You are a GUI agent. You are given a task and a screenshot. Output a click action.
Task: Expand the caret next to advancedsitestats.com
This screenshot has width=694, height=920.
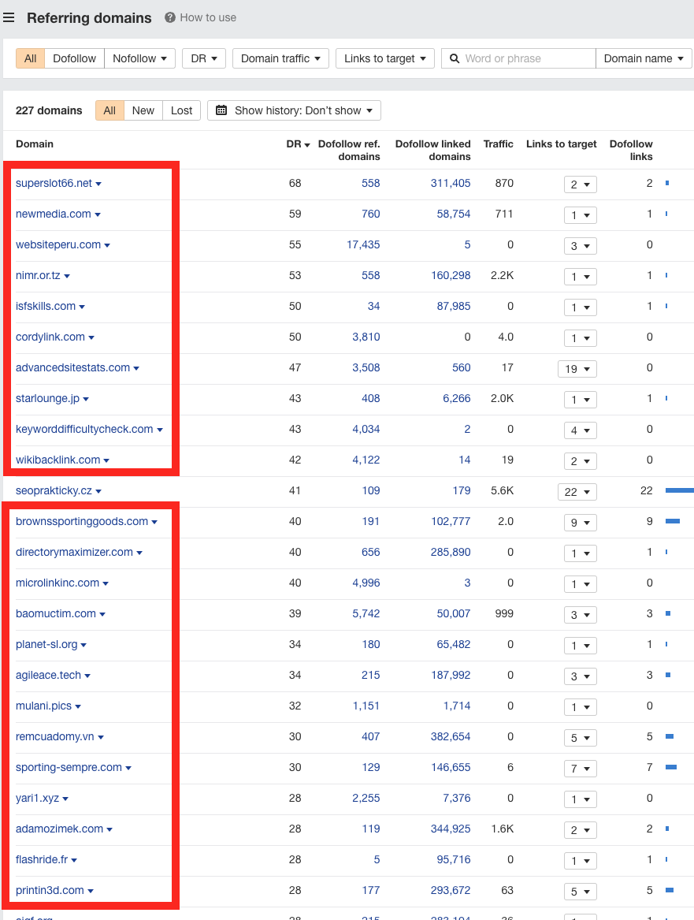(136, 368)
